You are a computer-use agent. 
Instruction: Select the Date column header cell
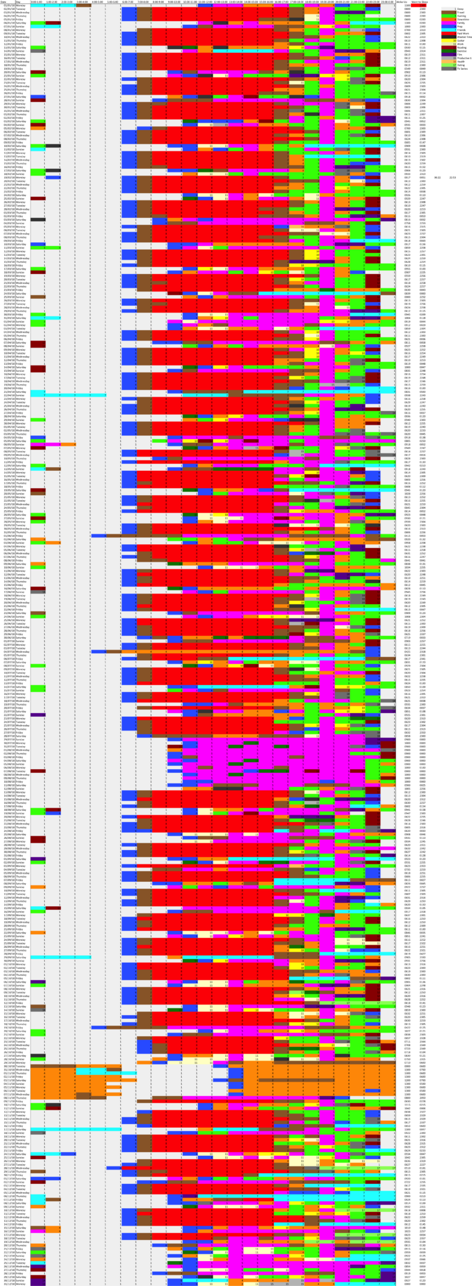4,2
